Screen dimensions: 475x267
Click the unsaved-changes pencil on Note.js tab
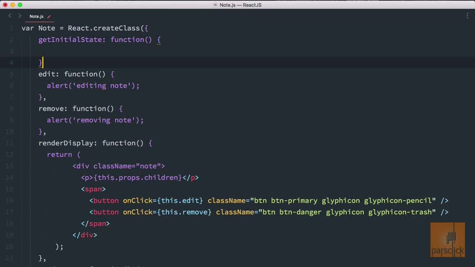click(49, 17)
